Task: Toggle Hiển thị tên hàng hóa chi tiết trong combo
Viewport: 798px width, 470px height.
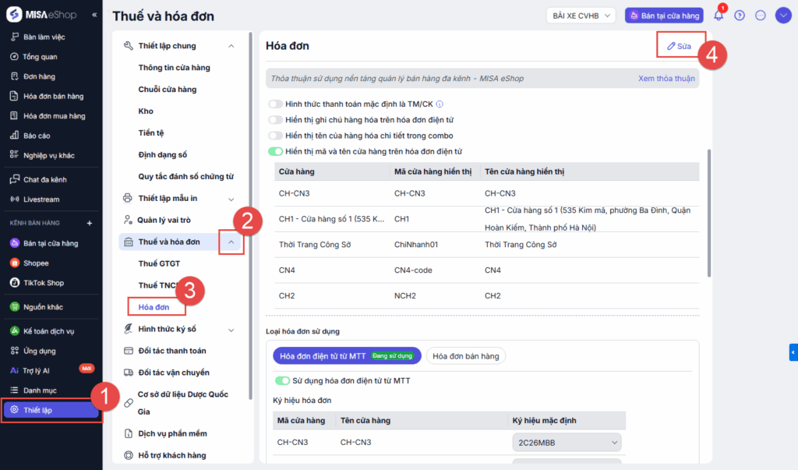Action: [x=275, y=136]
